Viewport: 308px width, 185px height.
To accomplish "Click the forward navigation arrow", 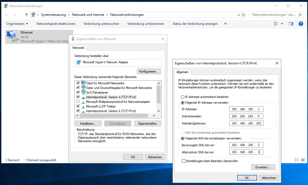I will tap(14, 15).
